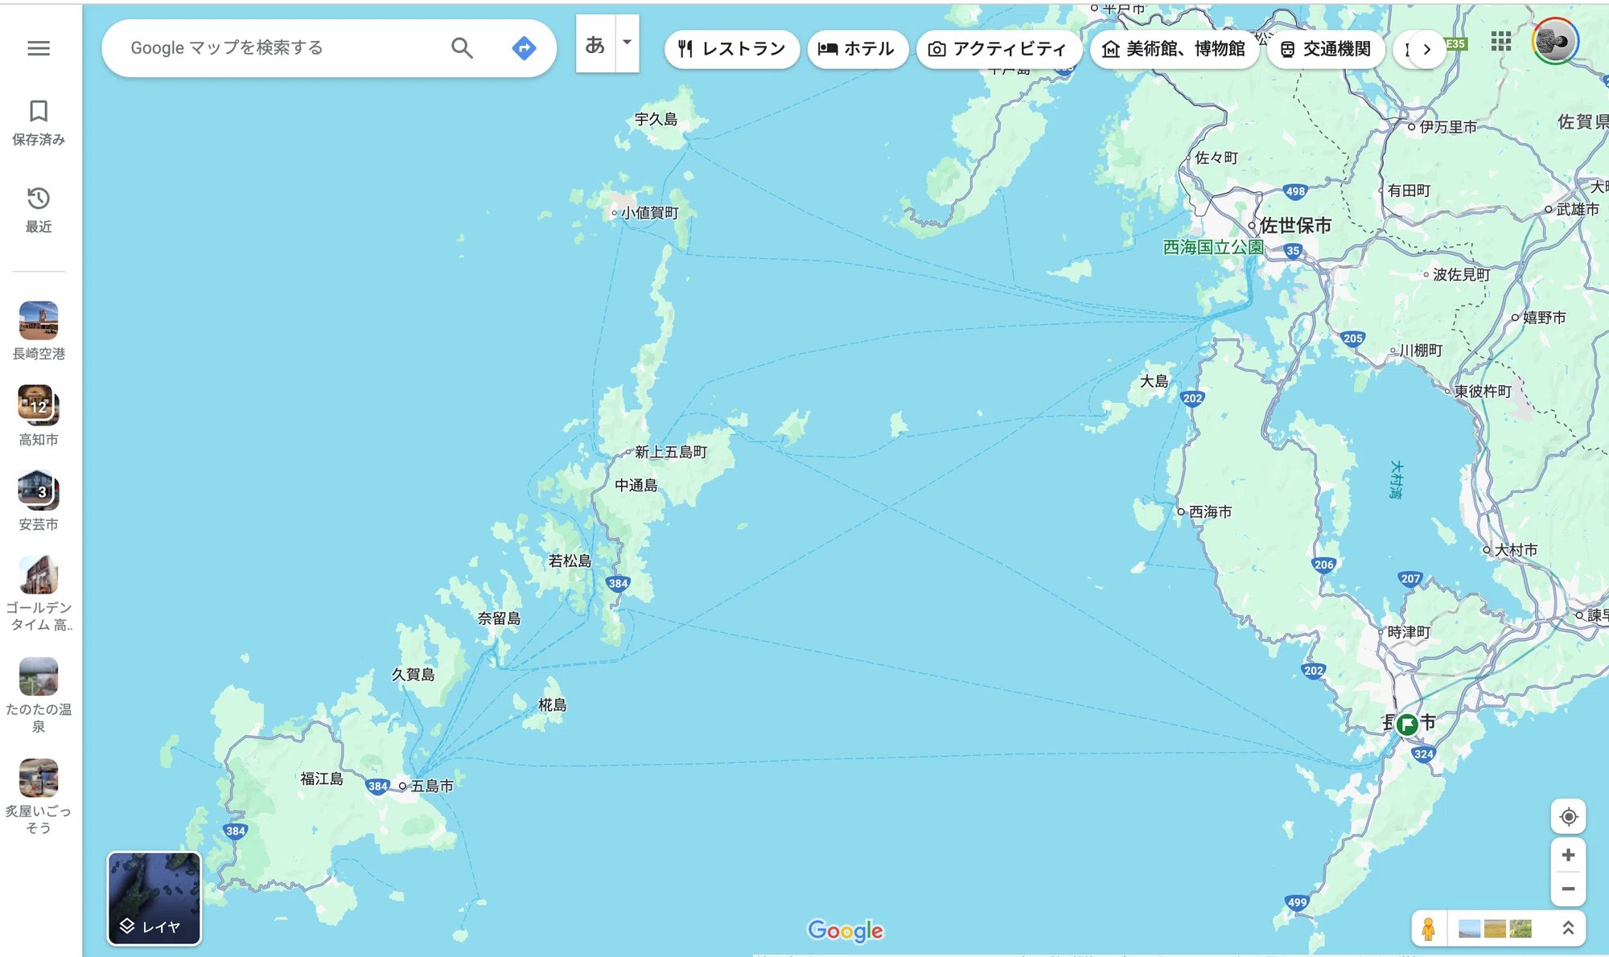Show more category chips with the arrow
Image resolution: width=1609 pixels, height=957 pixels.
click(1426, 49)
